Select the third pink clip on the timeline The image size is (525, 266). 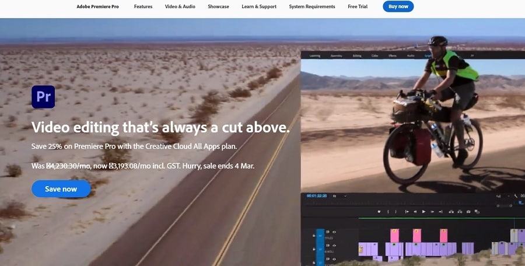[x=444, y=236]
